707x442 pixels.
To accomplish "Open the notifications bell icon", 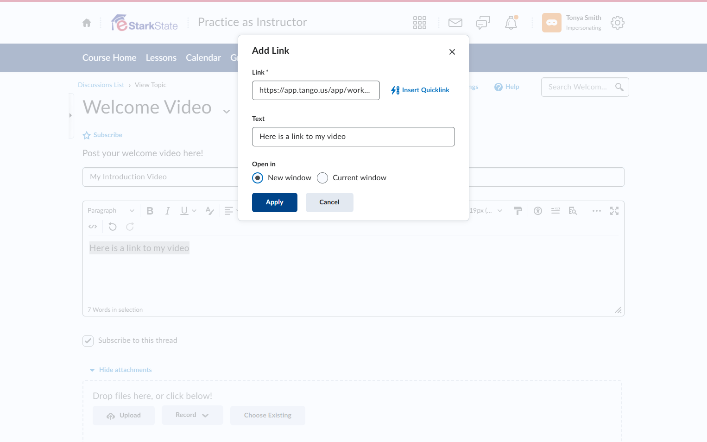I will [x=511, y=23].
